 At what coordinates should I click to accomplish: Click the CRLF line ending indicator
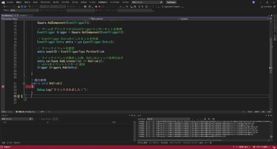(269, 112)
